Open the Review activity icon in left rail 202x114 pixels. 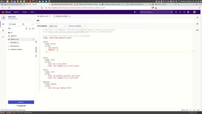click(3, 30)
